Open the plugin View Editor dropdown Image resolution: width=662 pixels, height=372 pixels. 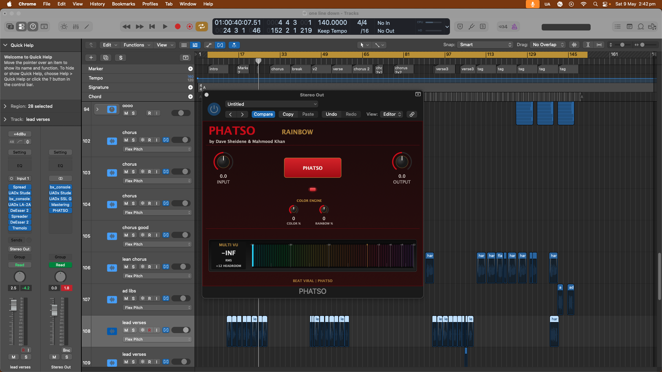[x=392, y=114]
